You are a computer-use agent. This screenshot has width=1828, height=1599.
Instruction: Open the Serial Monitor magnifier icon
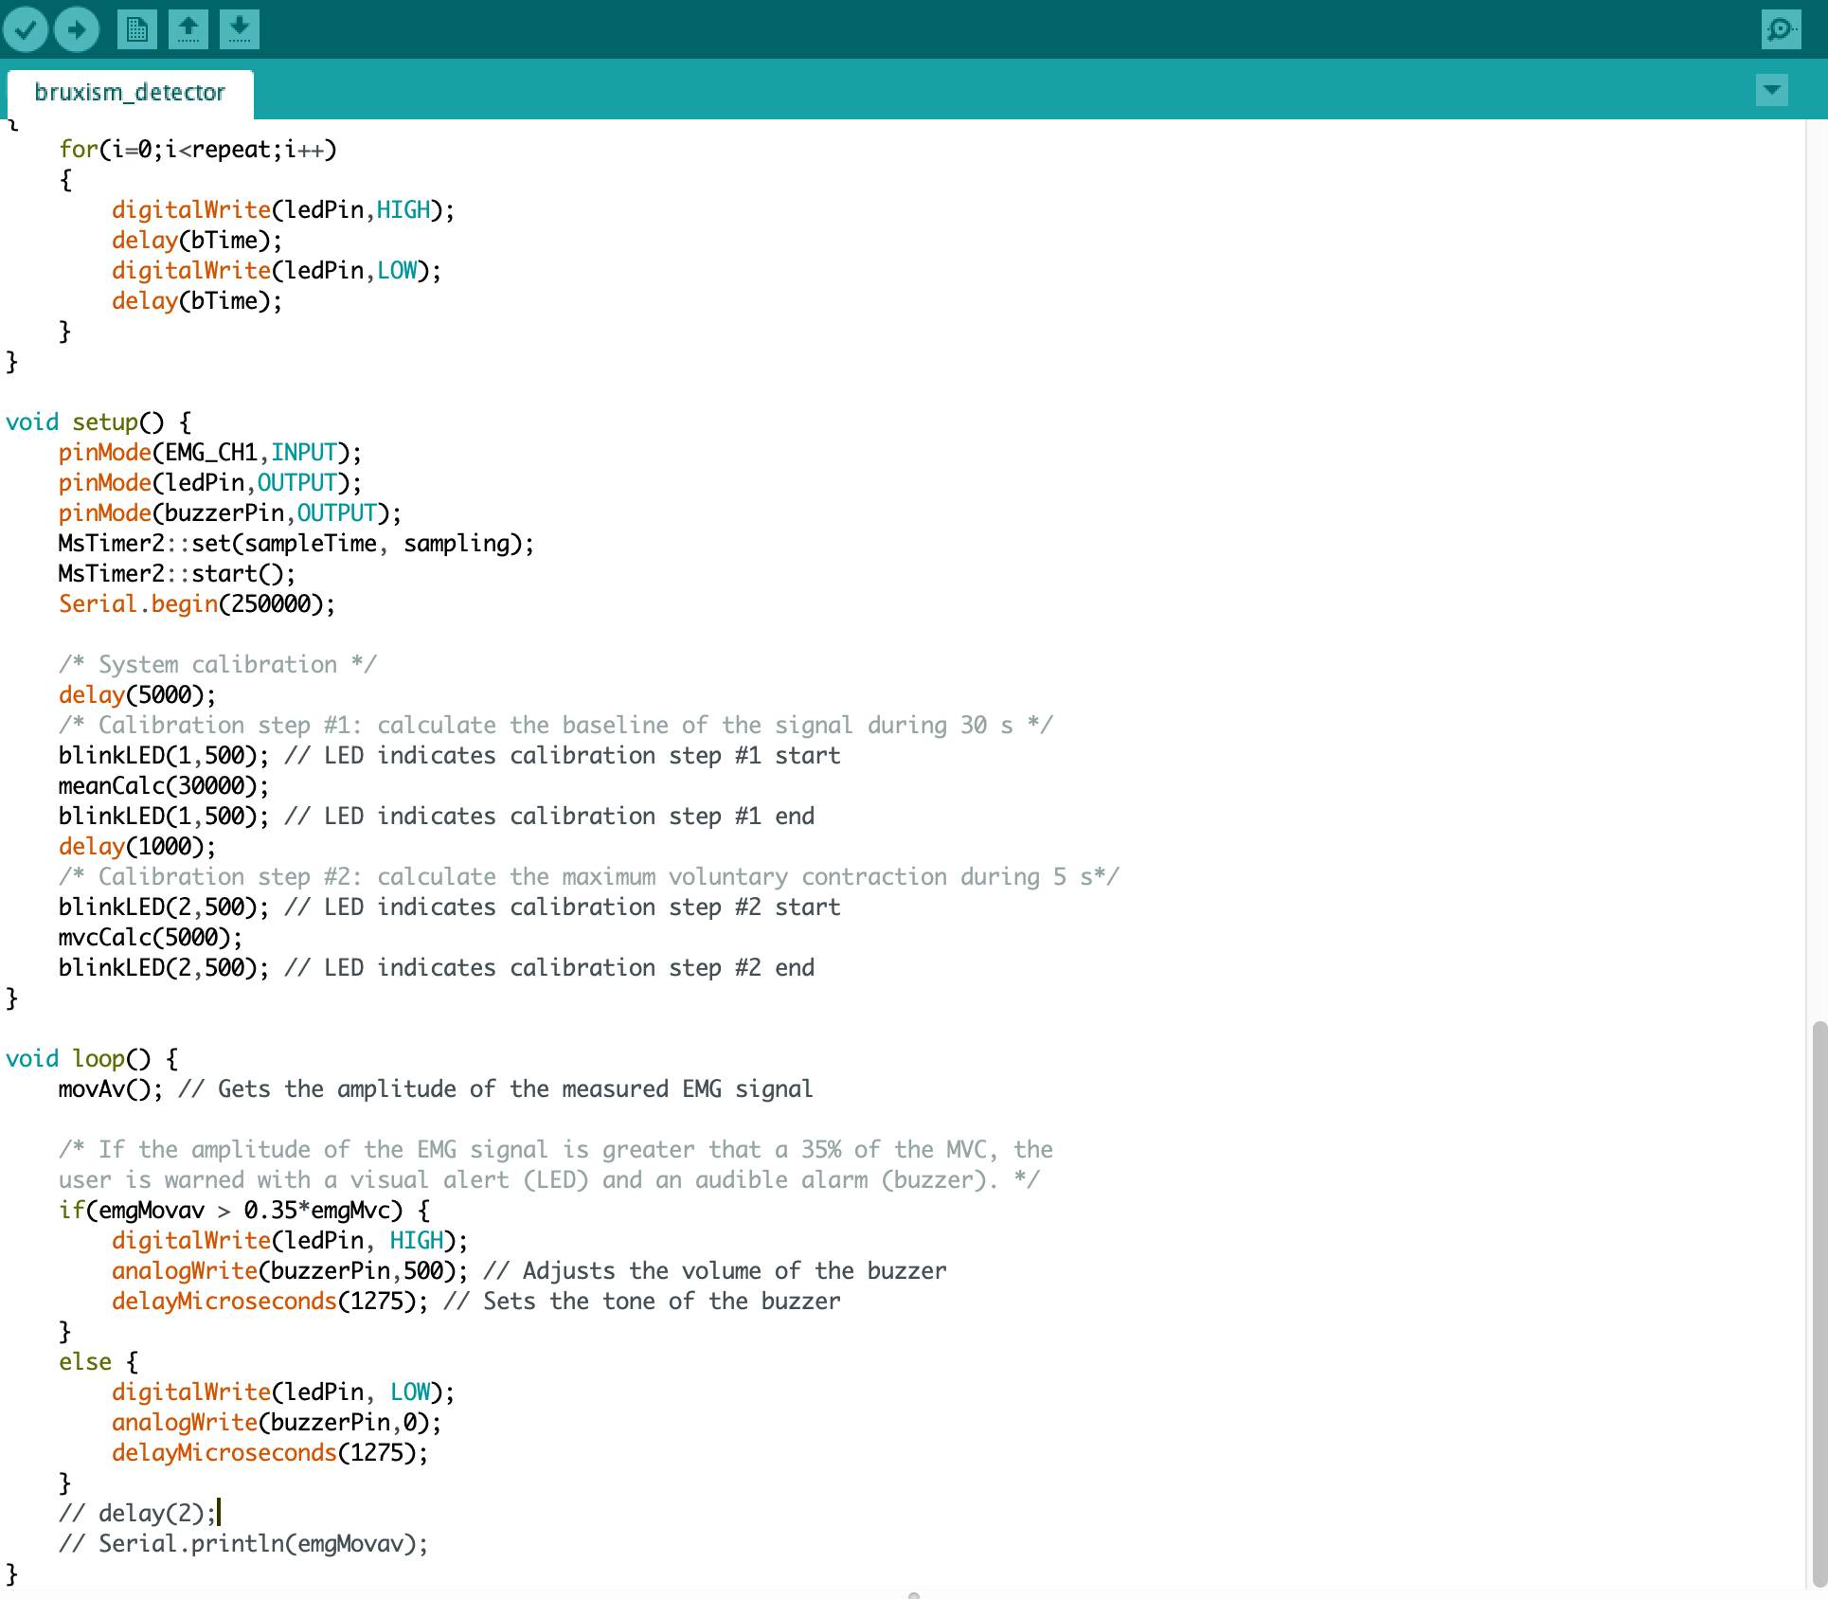[x=1782, y=29]
